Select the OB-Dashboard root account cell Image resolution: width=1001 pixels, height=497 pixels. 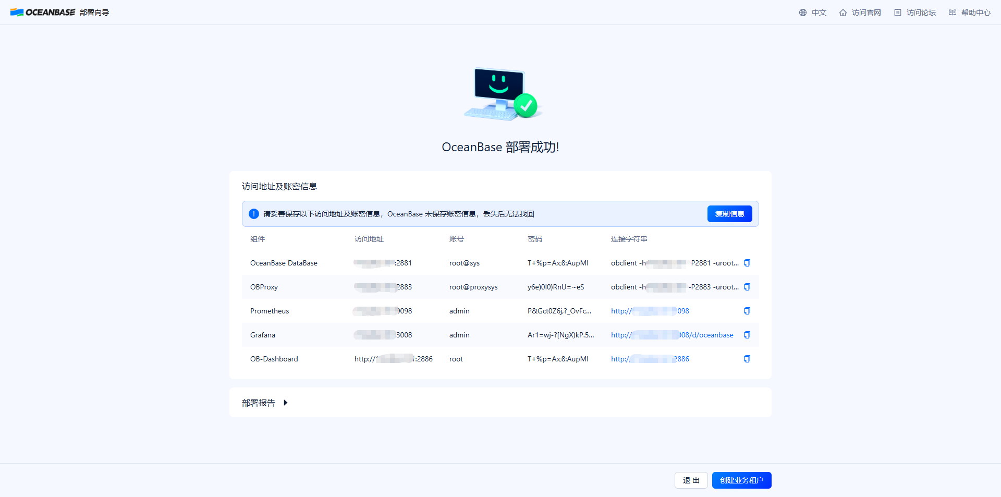point(456,359)
